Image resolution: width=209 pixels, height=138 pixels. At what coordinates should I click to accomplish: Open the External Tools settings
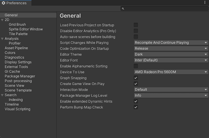coord(16,67)
